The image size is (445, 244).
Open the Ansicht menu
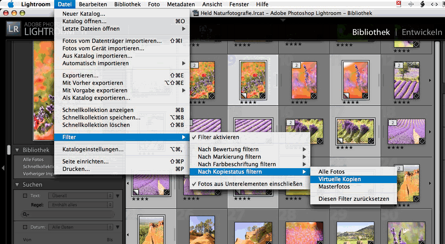[x=212, y=4]
